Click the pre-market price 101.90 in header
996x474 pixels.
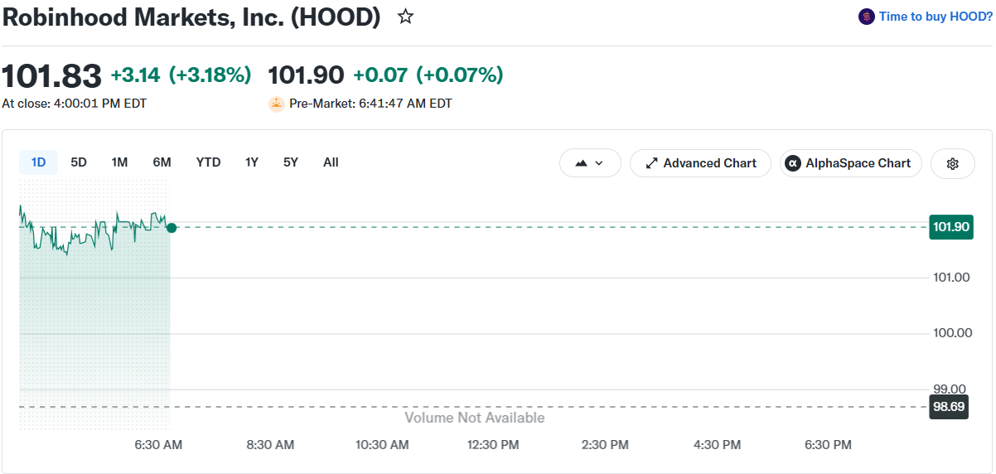306,75
